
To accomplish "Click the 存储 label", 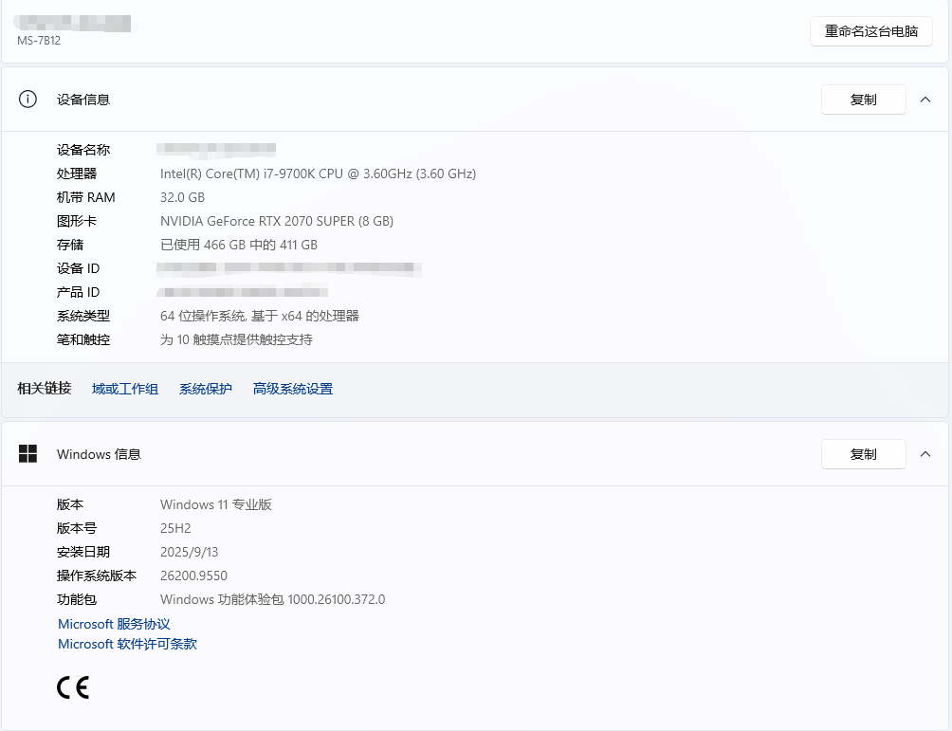I will point(70,245).
